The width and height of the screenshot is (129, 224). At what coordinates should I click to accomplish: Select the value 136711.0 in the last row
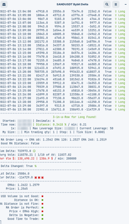[x=58, y=109]
